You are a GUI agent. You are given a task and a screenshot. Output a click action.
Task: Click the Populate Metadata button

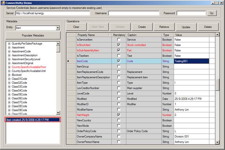[x=33, y=35]
